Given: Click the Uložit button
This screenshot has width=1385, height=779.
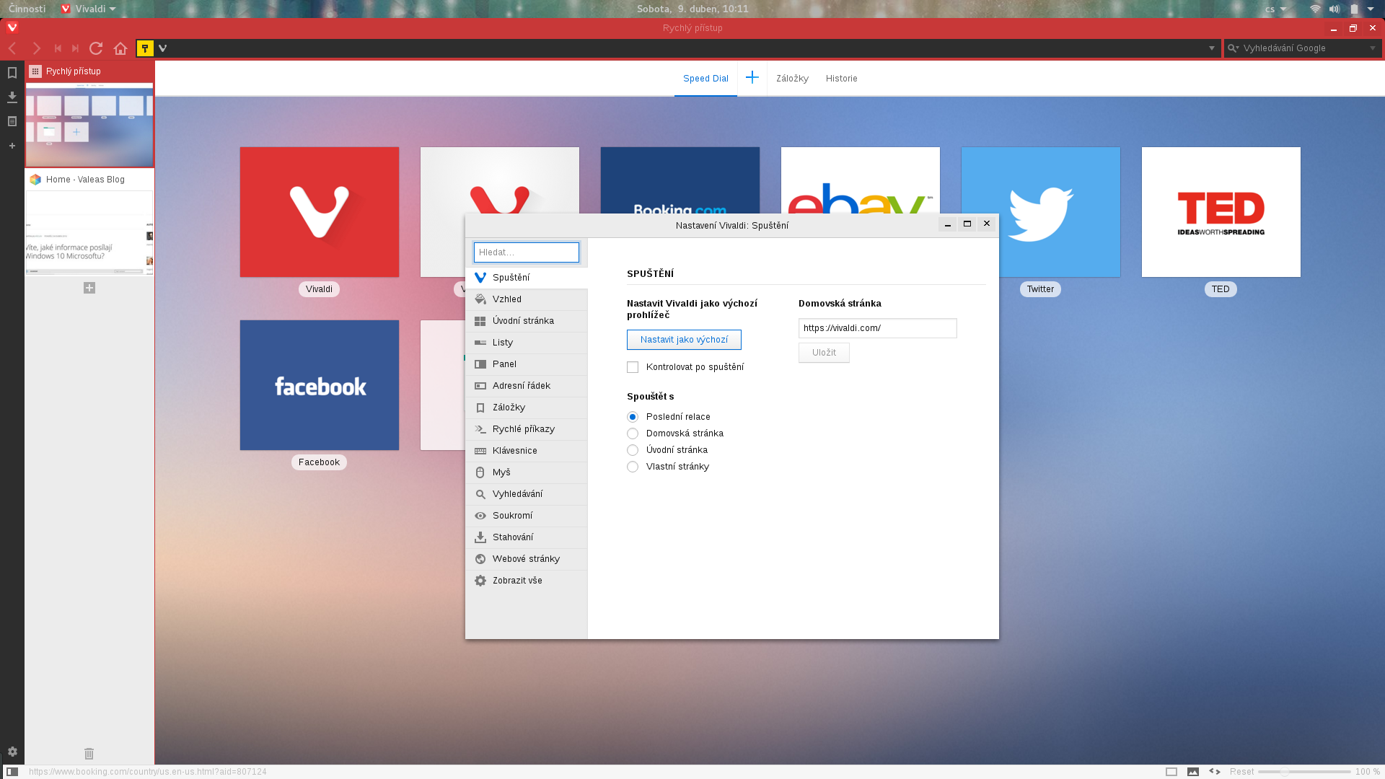Looking at the screenshot, I should coord(824,353).
